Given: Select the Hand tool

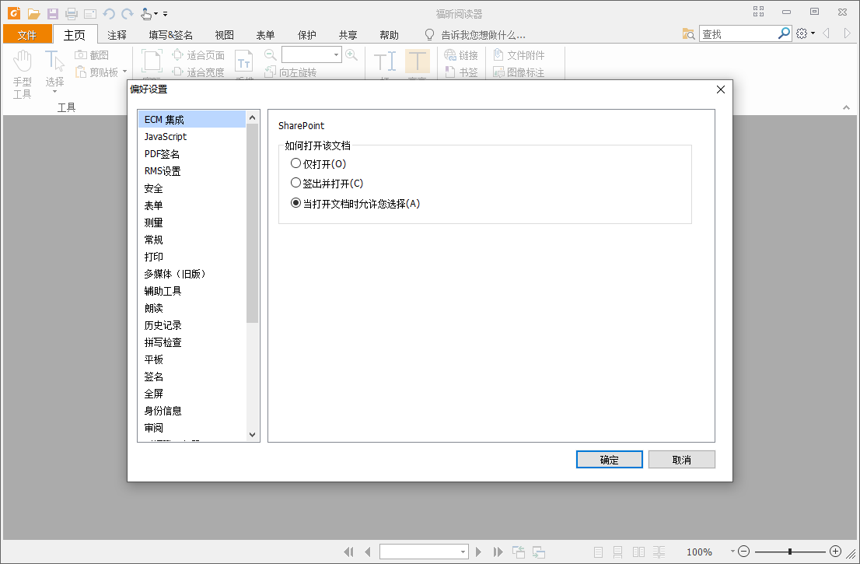Looking at the screenshot, I should click(23, 66).
